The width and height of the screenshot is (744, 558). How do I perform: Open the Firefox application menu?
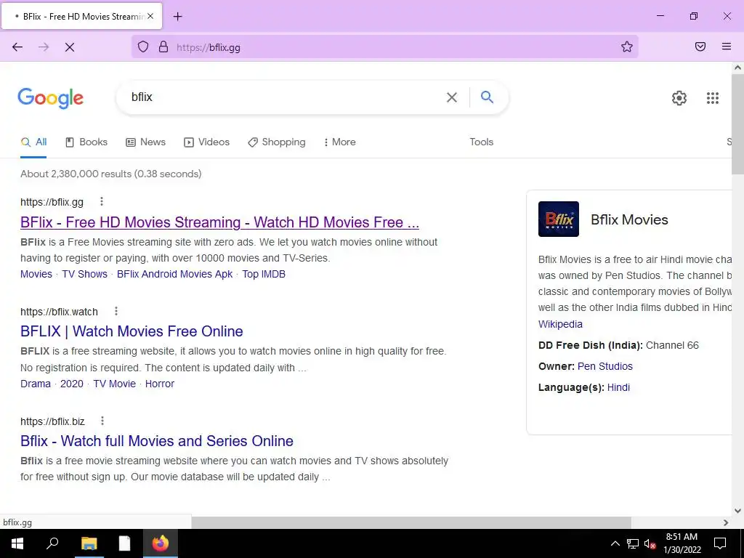point(727,46)
